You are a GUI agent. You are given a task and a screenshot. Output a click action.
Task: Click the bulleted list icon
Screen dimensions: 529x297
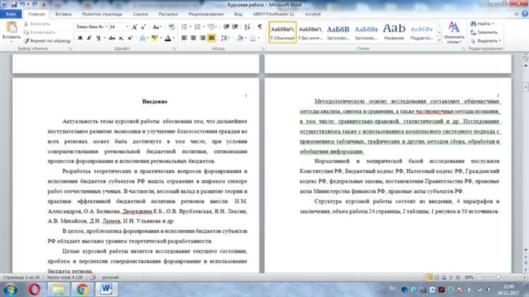184,27
